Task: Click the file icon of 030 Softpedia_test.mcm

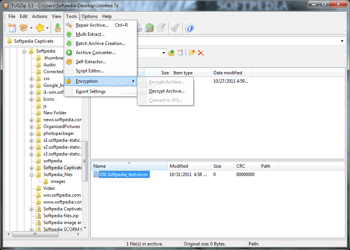Action: click(x=96, y=174)
